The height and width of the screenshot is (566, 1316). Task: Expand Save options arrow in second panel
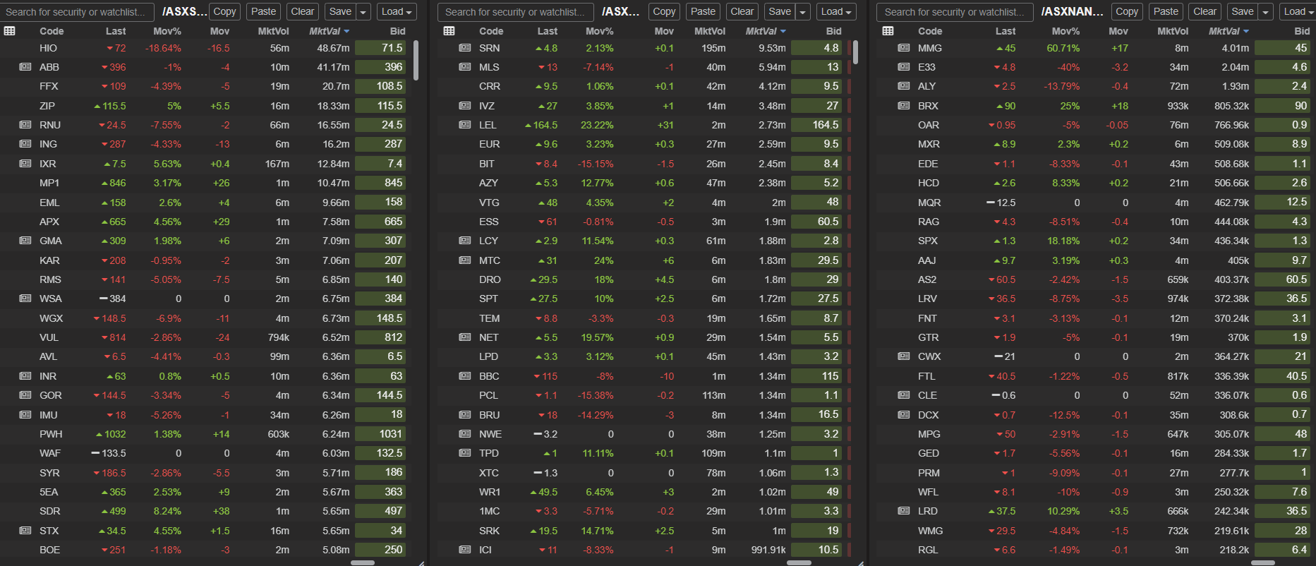pyautogui.click(x=803, y=12)
